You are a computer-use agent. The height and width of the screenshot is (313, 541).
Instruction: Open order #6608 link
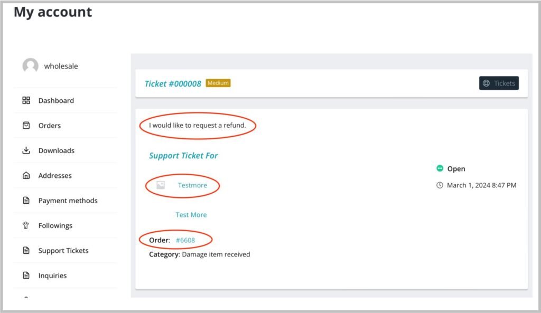click(x=185, y=240)
